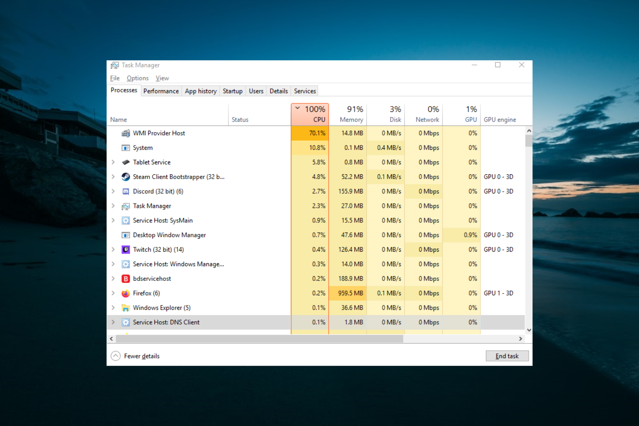Expand the Discord (32 bit) process group
This screenshot has height=426, width=639.
pos(113,191)
